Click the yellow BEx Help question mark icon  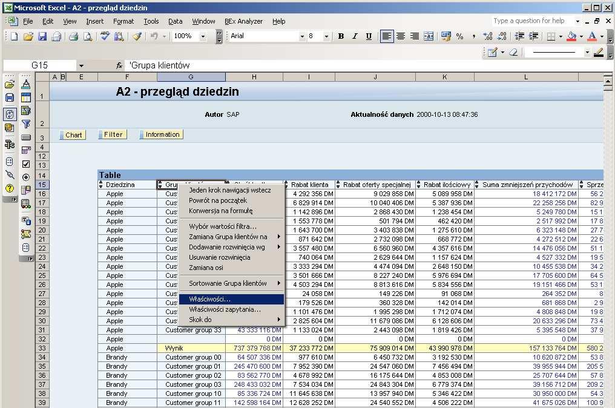pos(10,188)
